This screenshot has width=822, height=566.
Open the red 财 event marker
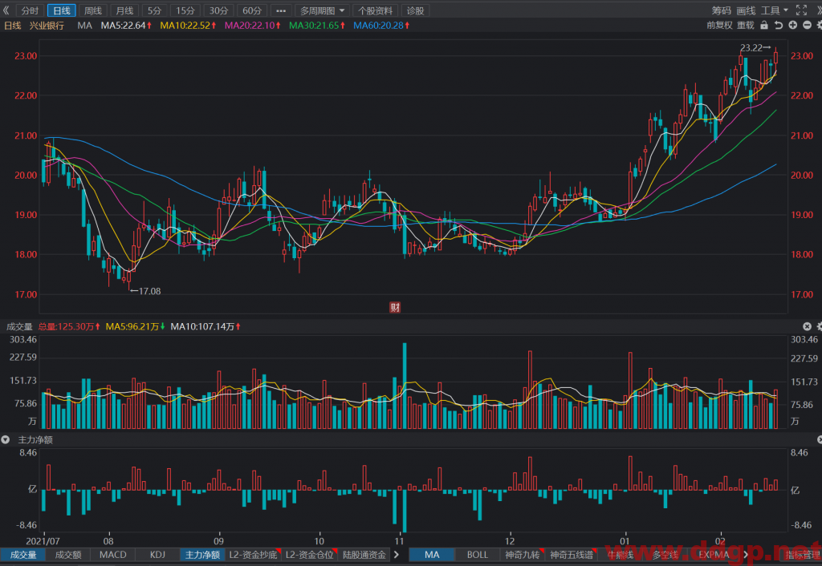[x=395, y=307]
